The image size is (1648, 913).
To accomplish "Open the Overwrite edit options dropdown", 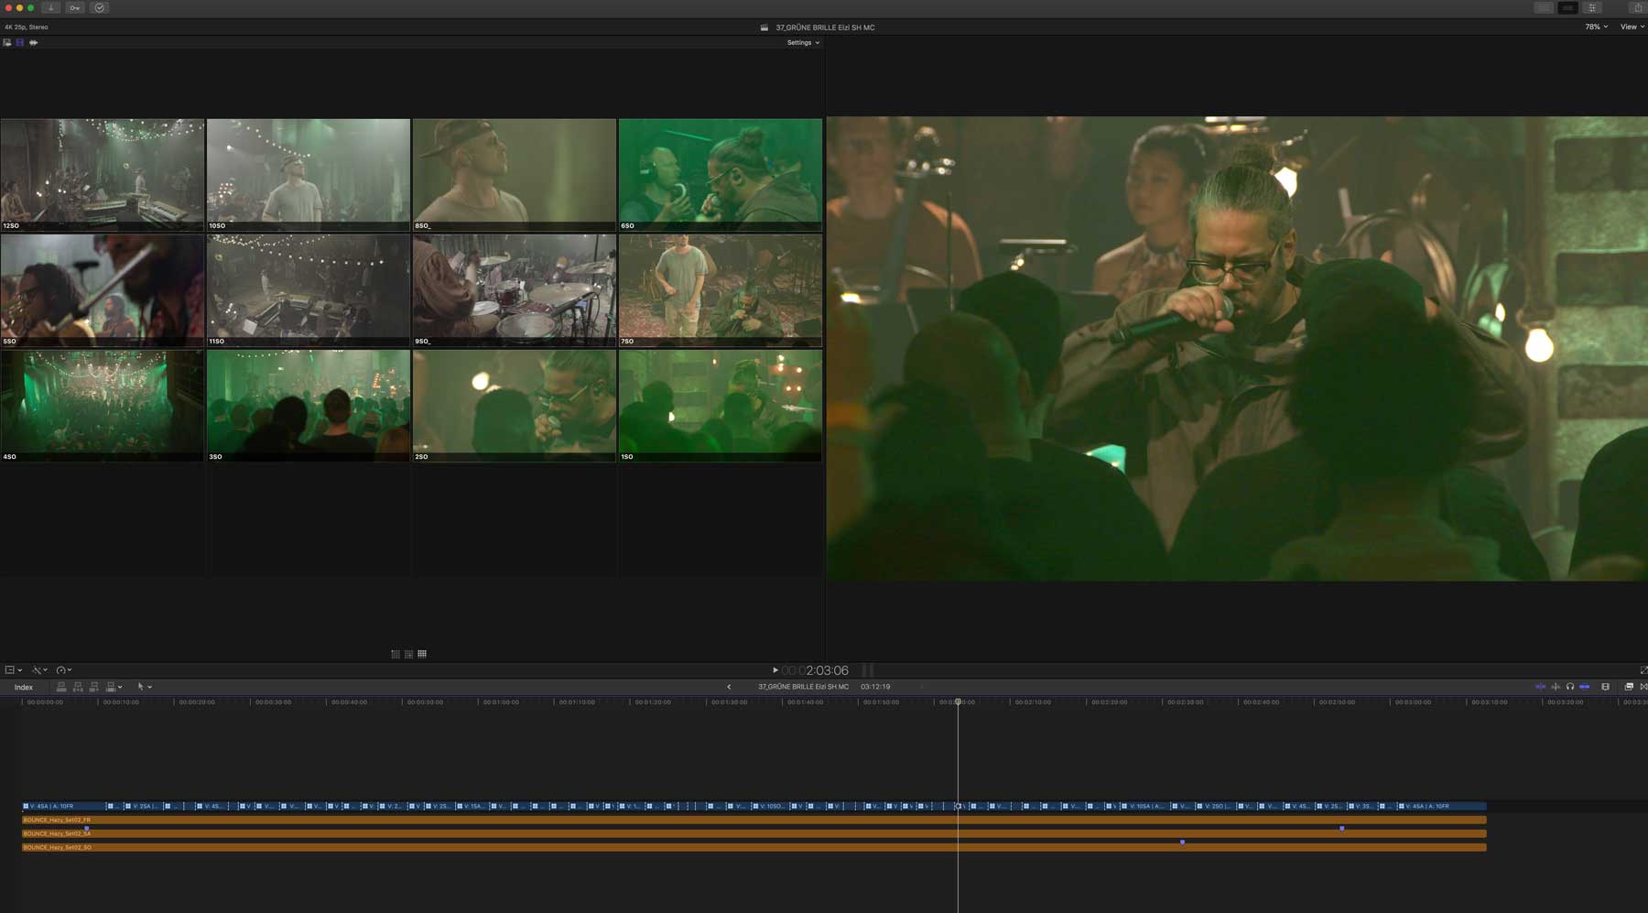I will coord(114,687).
